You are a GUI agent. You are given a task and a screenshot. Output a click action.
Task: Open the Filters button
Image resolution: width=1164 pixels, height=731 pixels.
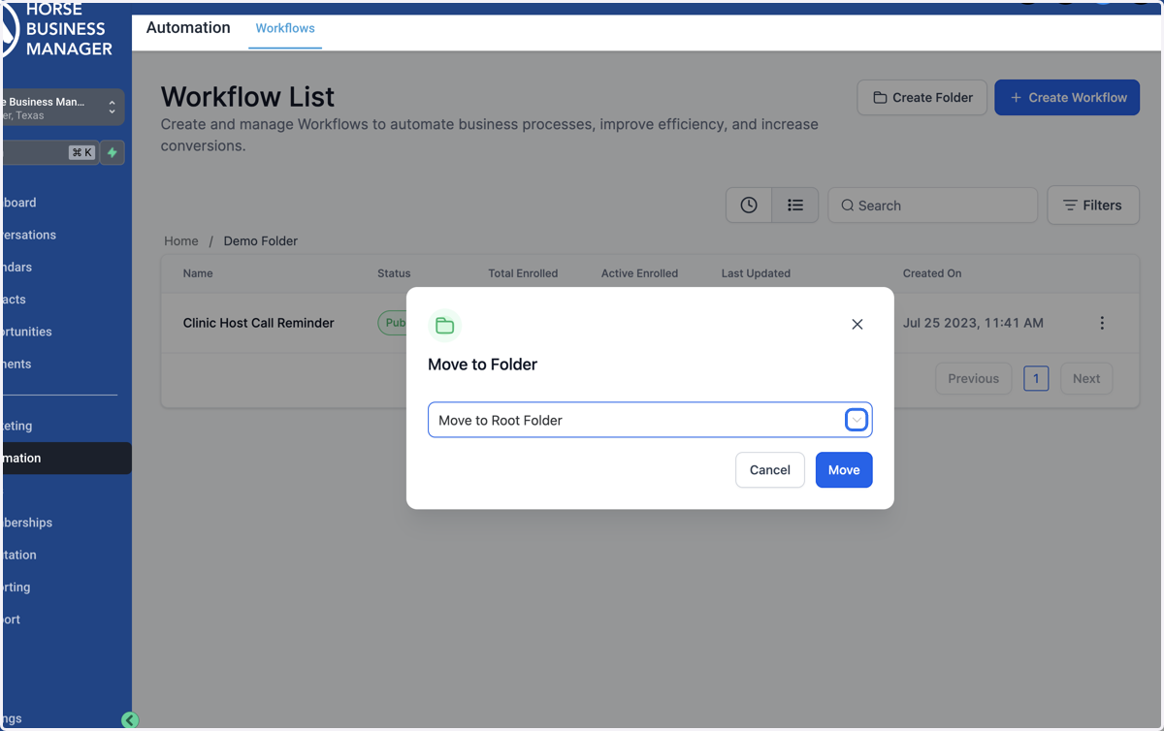(1093, 206)
